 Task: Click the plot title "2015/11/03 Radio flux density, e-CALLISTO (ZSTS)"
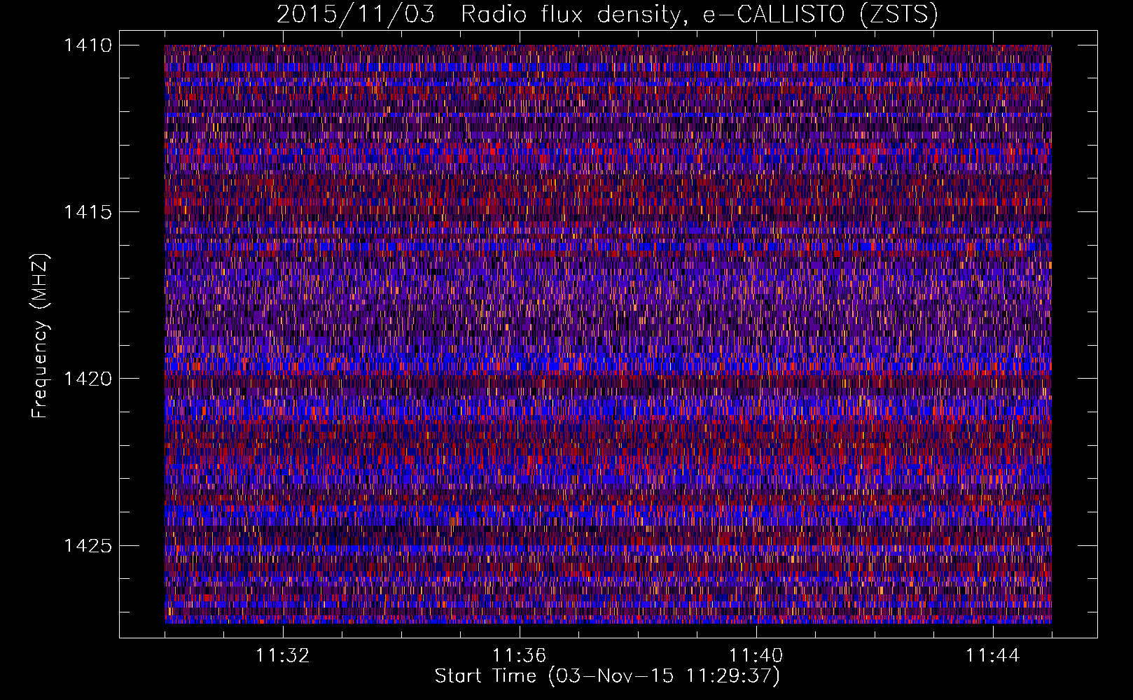[x=607, y=15]
